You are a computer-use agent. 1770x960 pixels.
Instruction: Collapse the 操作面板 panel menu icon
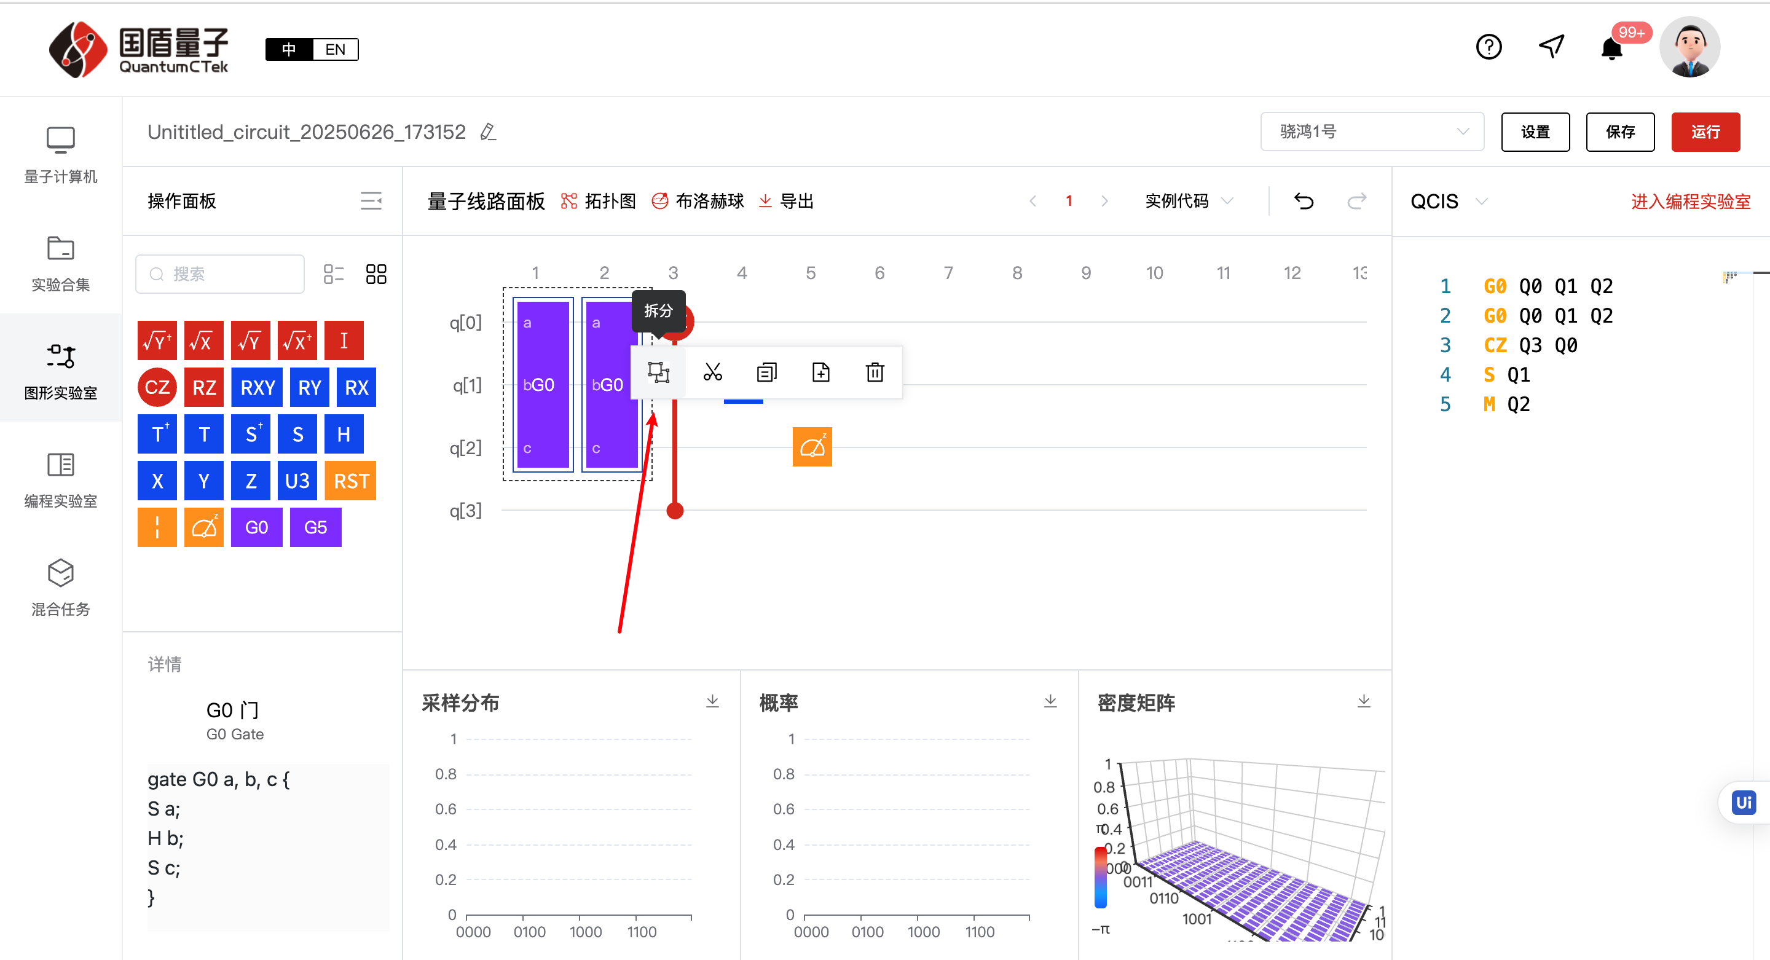pyautogui.click(x=371, y=202)
